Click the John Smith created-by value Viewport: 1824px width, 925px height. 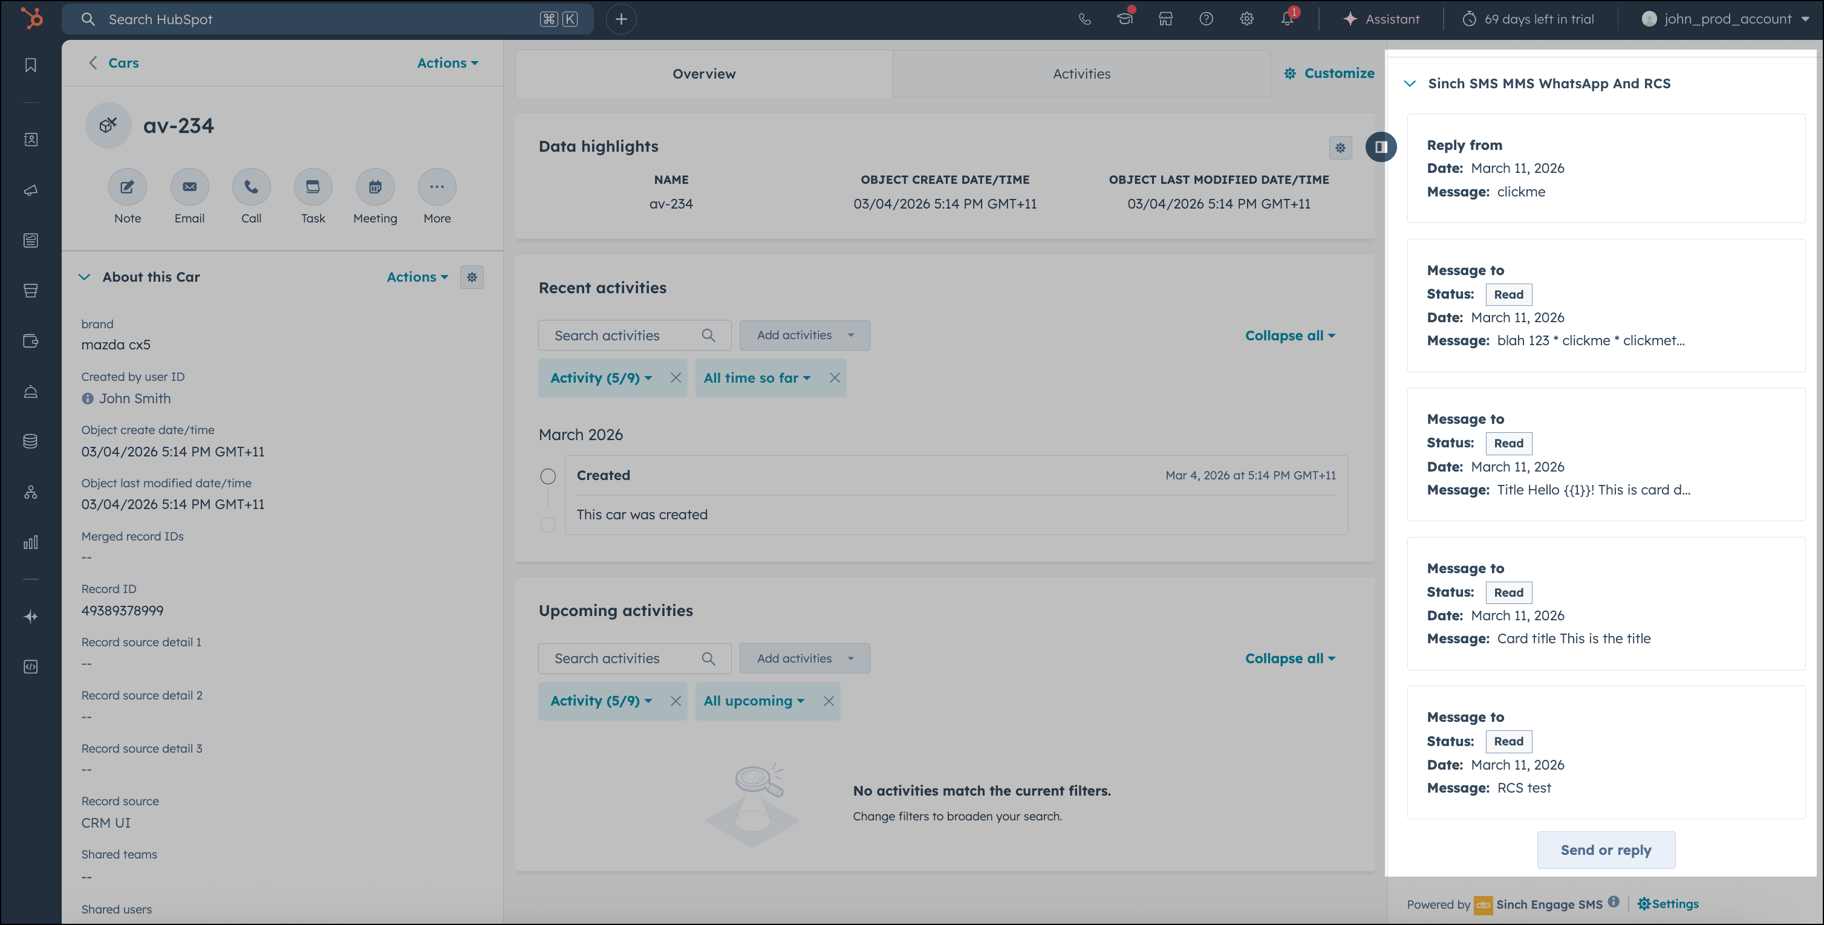point(134,398)
